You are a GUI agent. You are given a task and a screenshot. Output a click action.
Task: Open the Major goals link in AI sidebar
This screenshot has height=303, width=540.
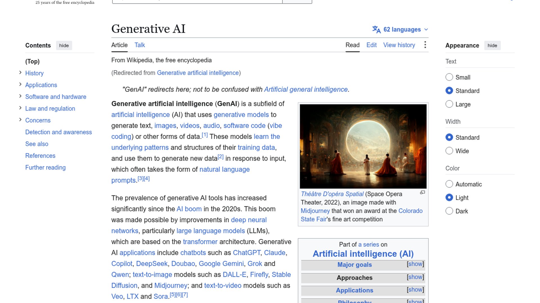coord(354,265)
